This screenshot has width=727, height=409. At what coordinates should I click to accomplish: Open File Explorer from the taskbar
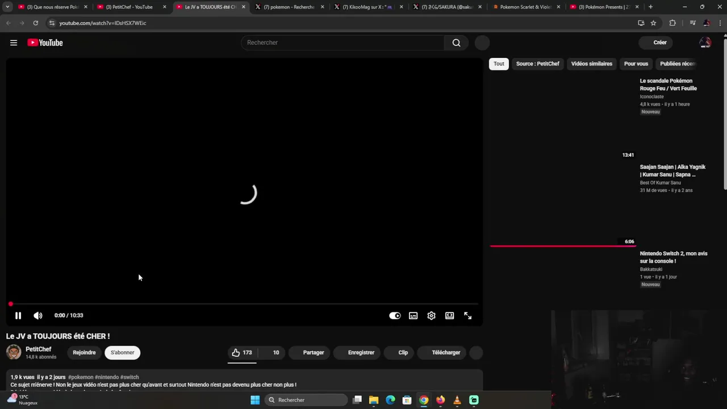tap(374, 400)
